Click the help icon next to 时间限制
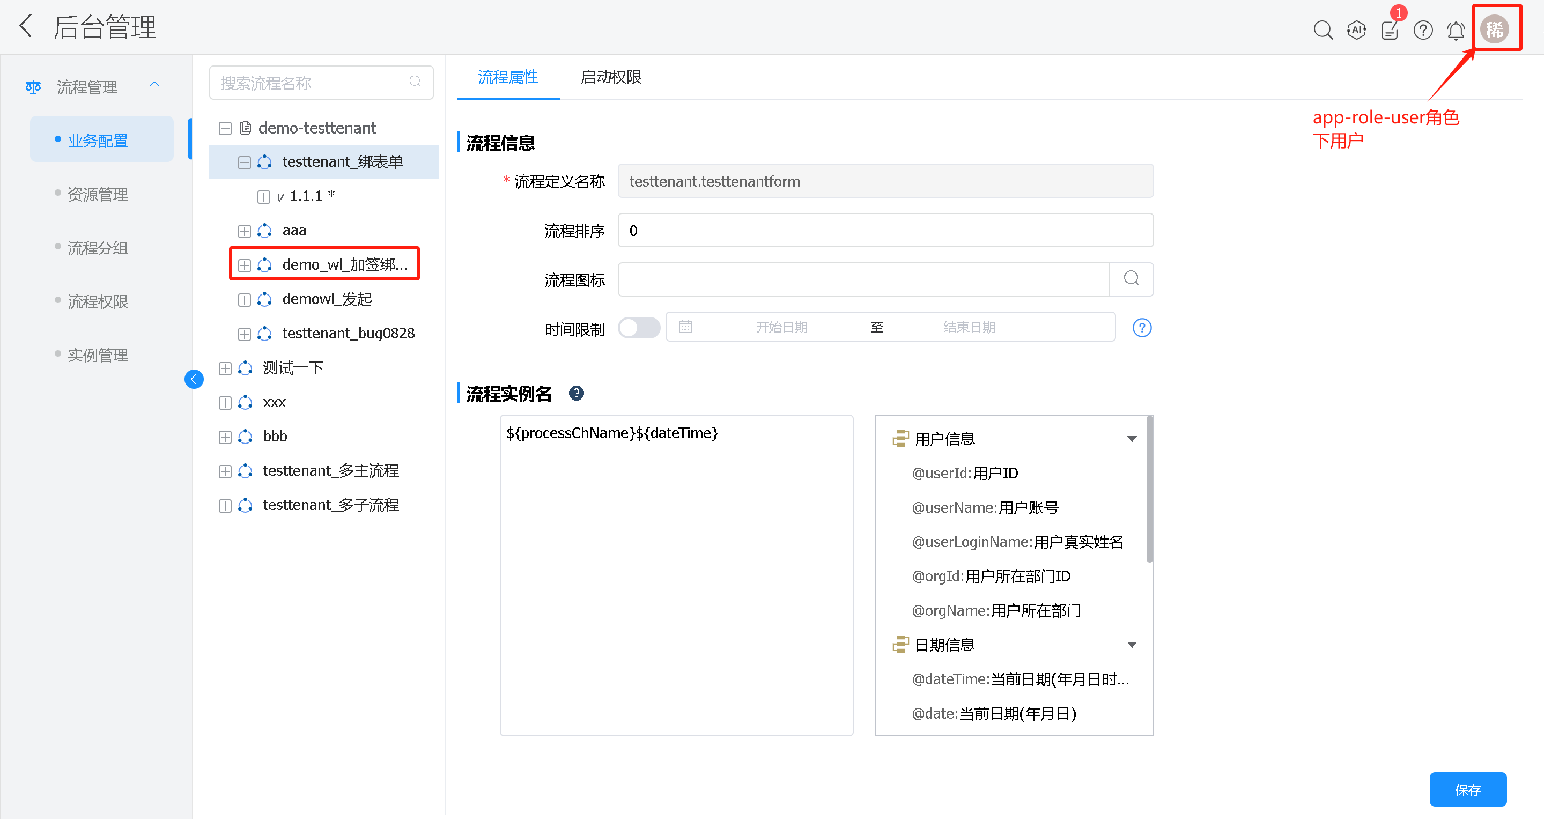This screenshot has width=1544, height=820. [x=1142, y=327]
